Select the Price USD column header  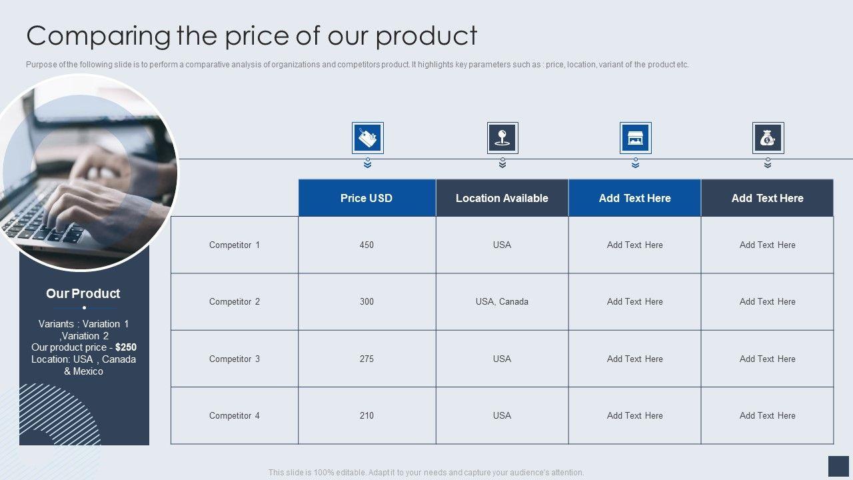pyautogui.click(x=367, y=198)
